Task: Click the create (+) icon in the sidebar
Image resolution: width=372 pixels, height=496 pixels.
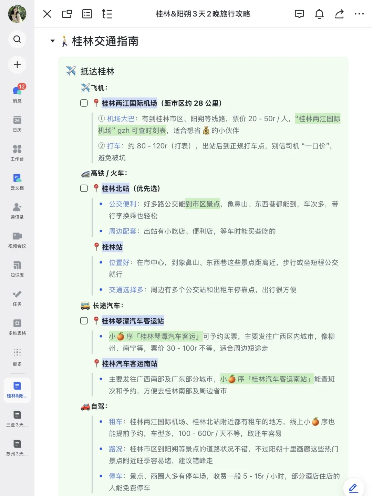Action: [17, 65]
